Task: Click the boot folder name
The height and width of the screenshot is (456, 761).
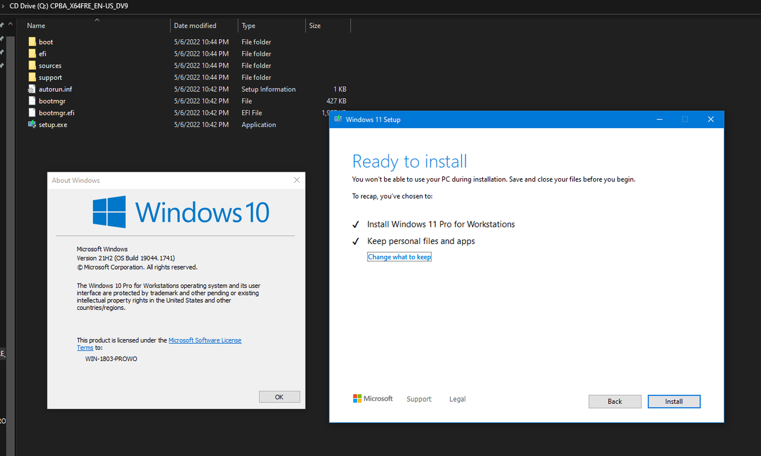Action: 46,42
